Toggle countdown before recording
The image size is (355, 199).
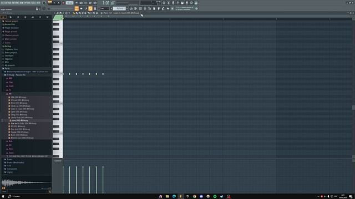(85, 3)
